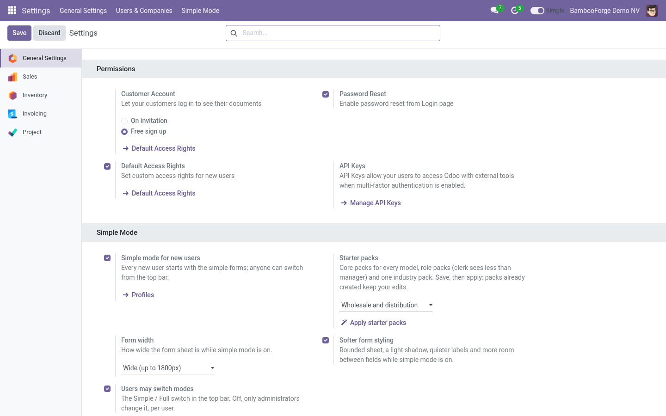Uncheck the Password Reset checkbox
Screen dimensions: 666x416
[326, 94]
